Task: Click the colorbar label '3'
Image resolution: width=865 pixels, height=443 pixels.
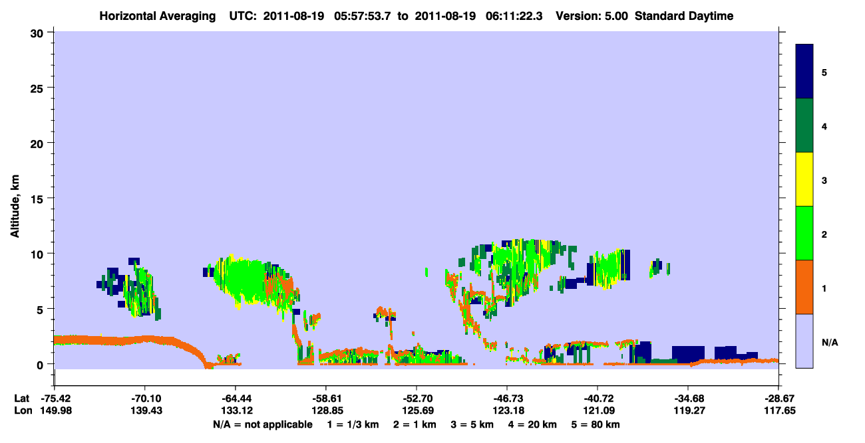Action: (824, 180)
